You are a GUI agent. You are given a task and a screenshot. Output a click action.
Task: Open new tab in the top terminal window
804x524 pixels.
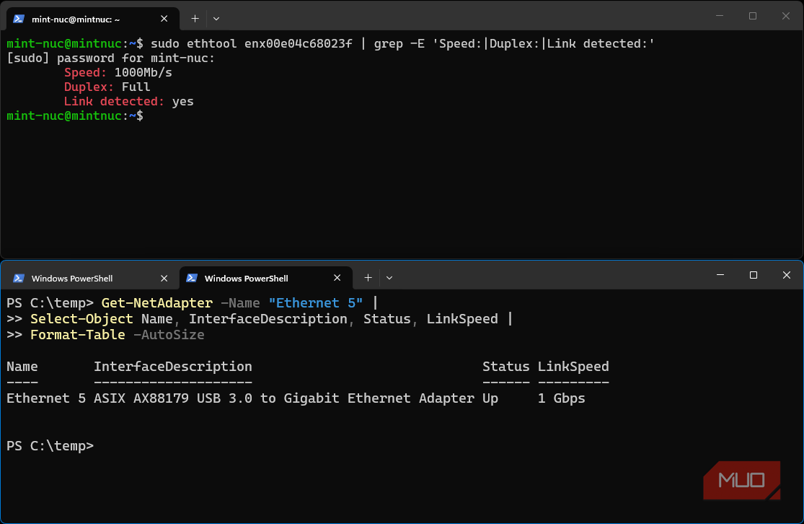[195, 19]
